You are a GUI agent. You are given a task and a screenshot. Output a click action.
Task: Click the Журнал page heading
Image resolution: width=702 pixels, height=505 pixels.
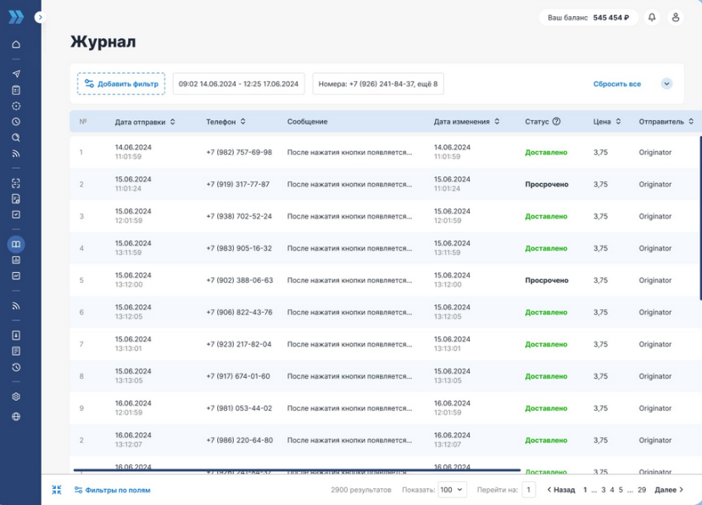[103, 42]
